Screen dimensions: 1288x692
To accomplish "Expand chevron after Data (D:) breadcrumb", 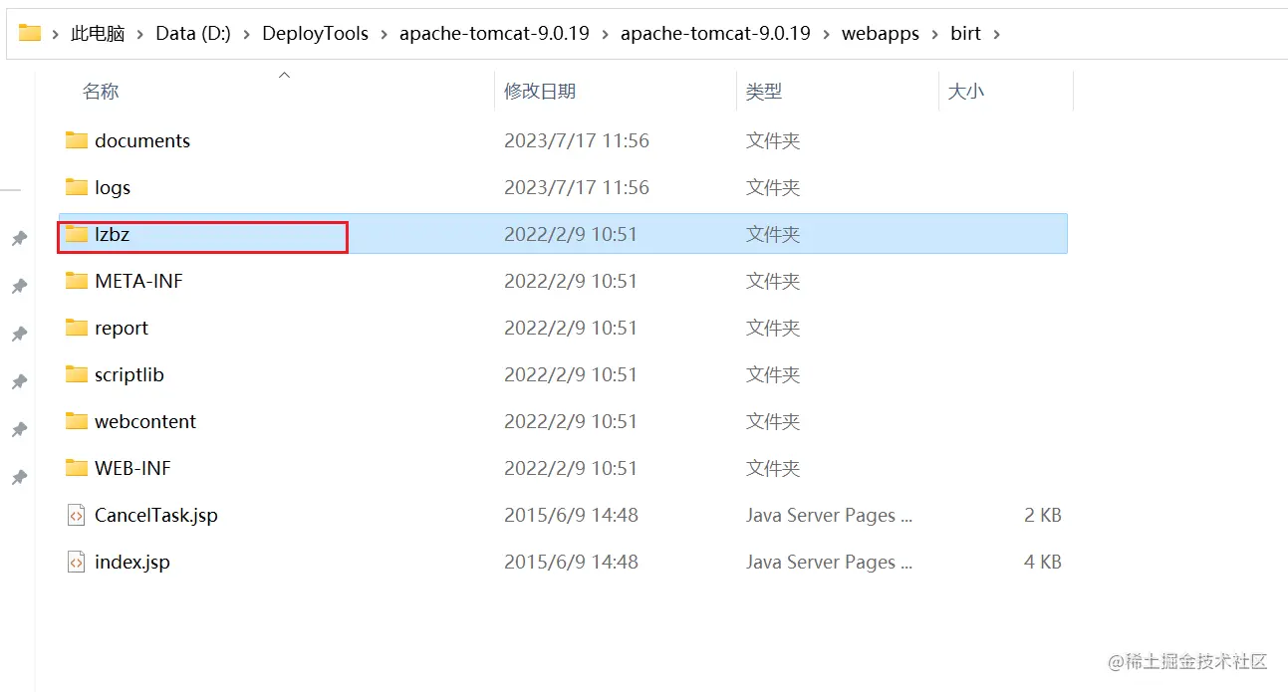I will 246,34.
